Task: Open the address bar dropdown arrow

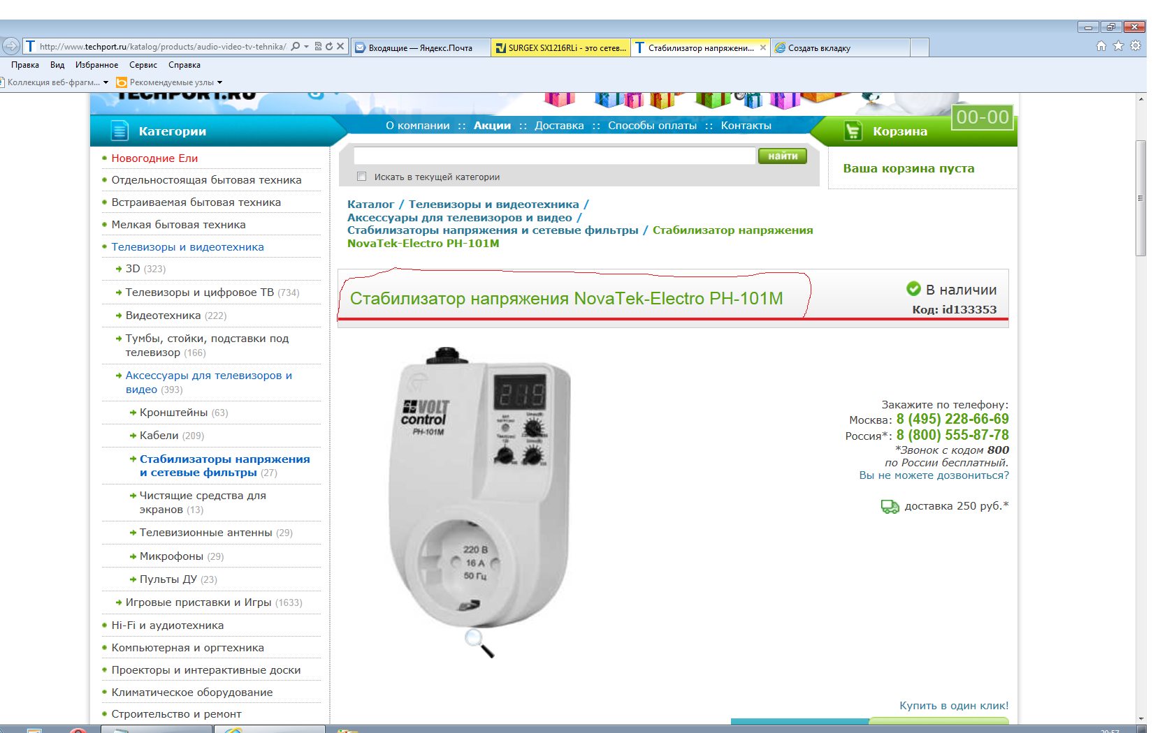Action: (307, 47)
